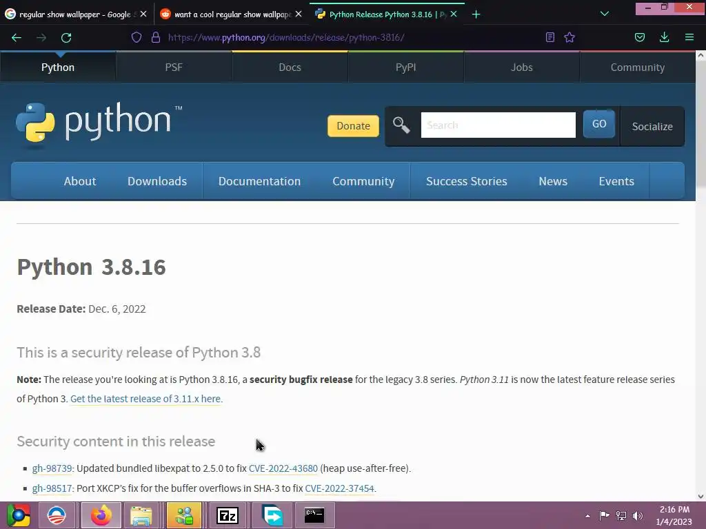
Task: Open the Success Stories menu item
Action: 467,181
